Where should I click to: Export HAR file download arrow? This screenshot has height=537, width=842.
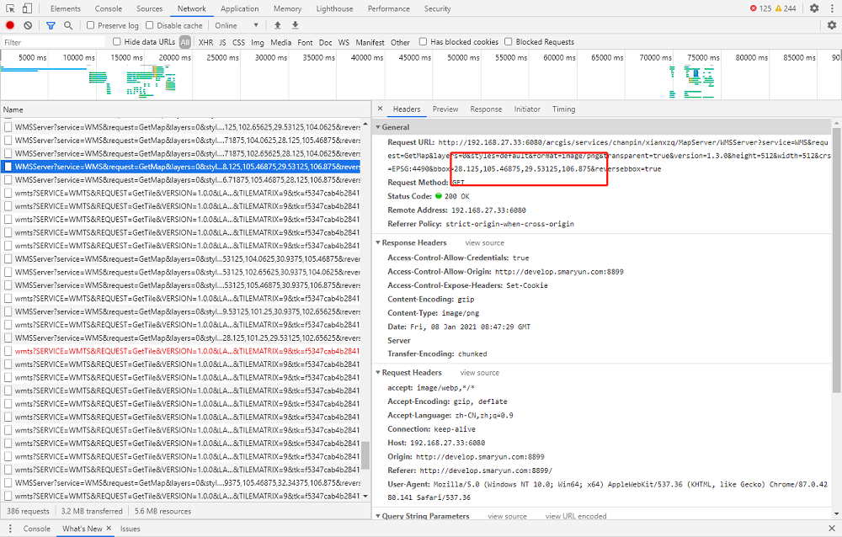point(295,25)
